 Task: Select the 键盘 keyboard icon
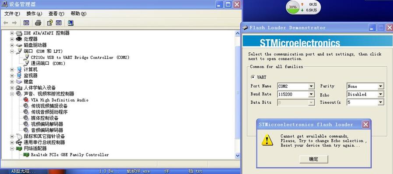tap(19, 82)
